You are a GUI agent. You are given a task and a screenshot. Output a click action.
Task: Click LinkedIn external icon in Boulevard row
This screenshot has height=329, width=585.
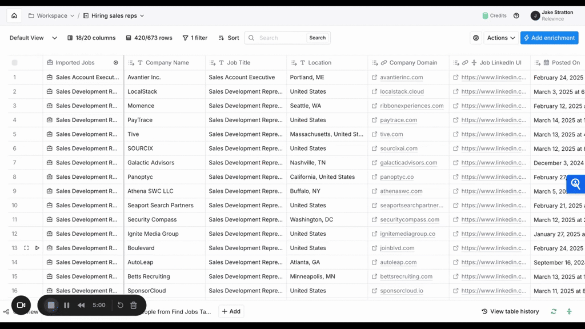click(455, 248)
